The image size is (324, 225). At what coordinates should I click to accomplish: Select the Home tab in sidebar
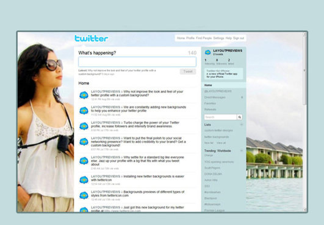[x=223, y=85]
